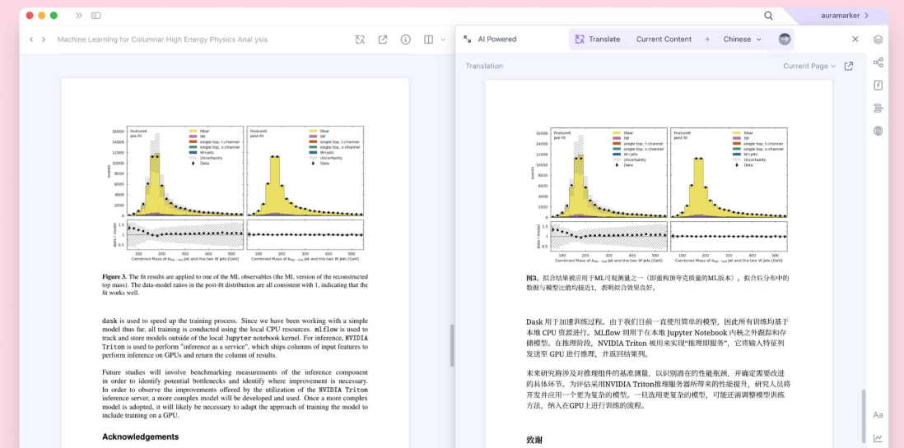This screenshot has height=448, width=904.
Task: Toggle the sidebar panel layout icon
Action: click(96, 16)
